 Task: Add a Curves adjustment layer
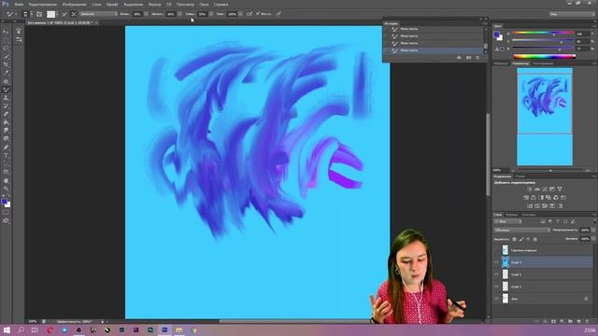[x=545, y=189]
